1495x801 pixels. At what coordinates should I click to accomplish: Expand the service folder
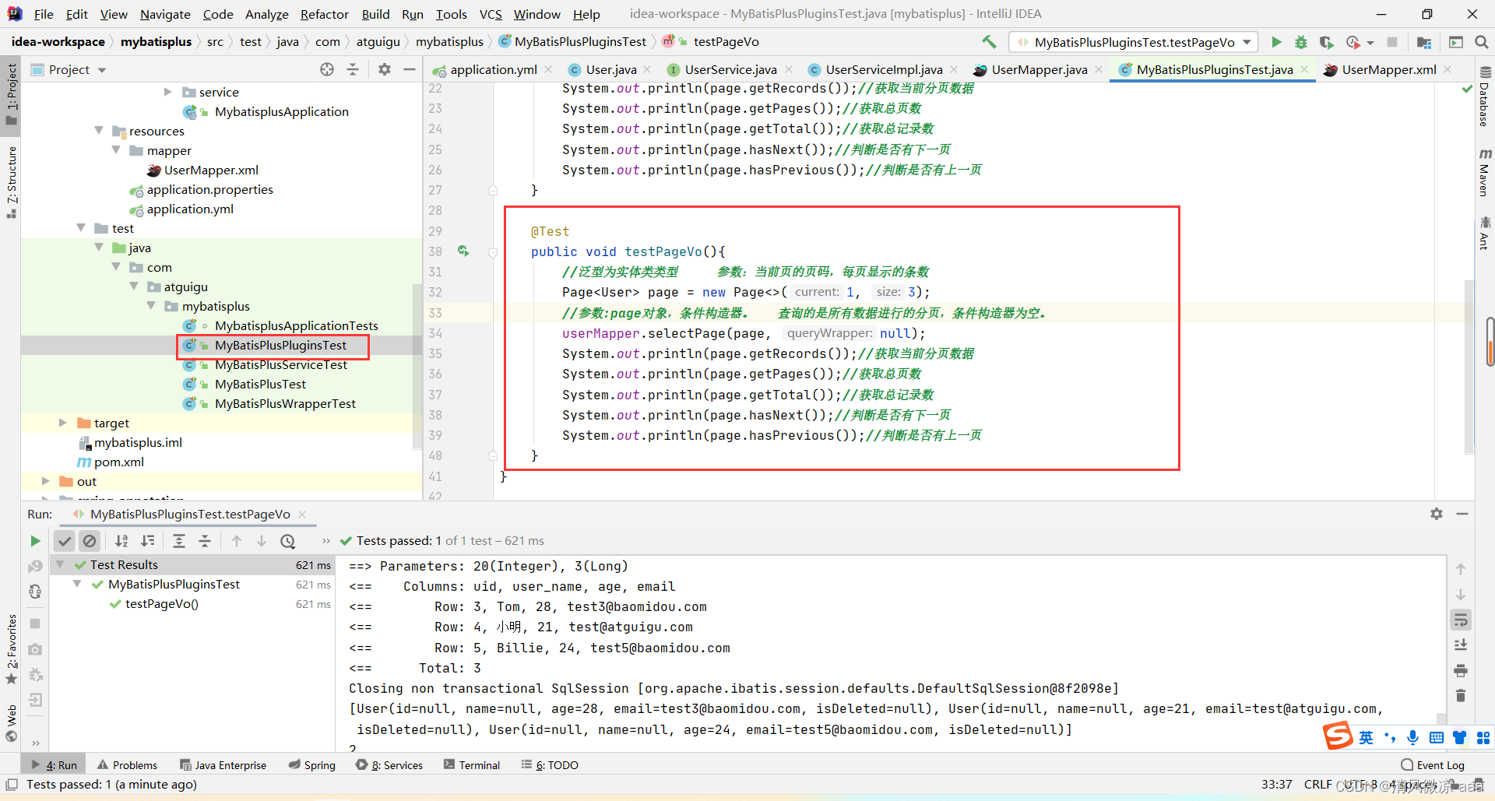(167, 92)
